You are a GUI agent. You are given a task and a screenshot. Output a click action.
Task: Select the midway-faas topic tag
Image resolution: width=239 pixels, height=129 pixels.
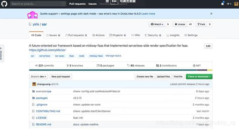96,56
